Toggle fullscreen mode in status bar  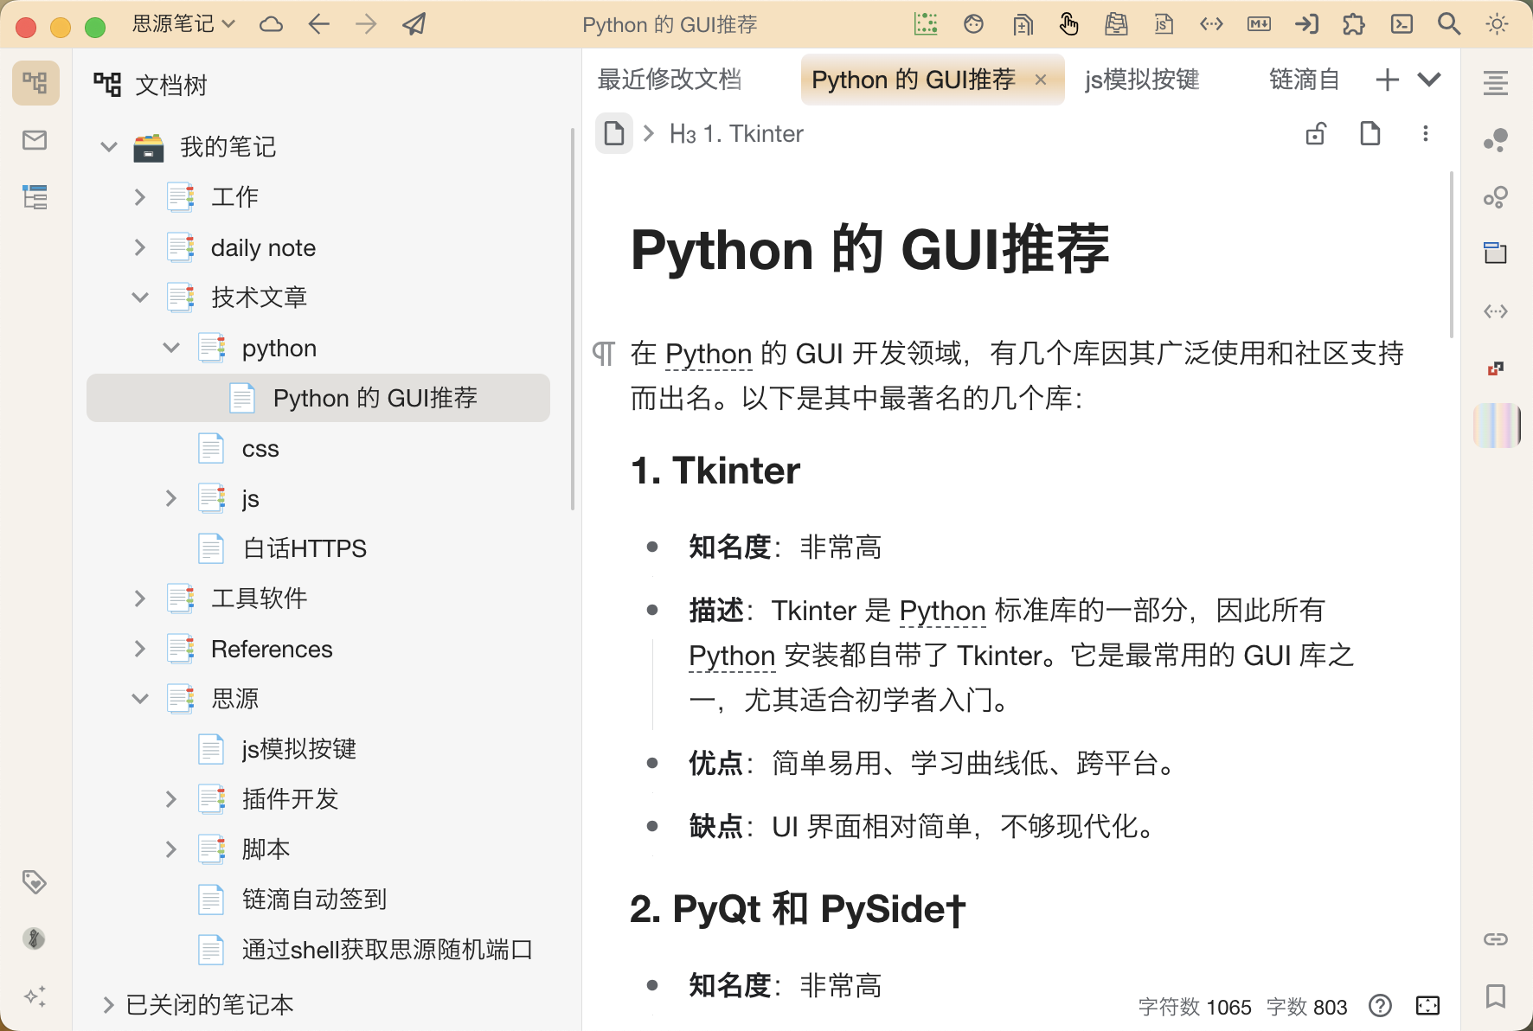tap(1427, 1006)
